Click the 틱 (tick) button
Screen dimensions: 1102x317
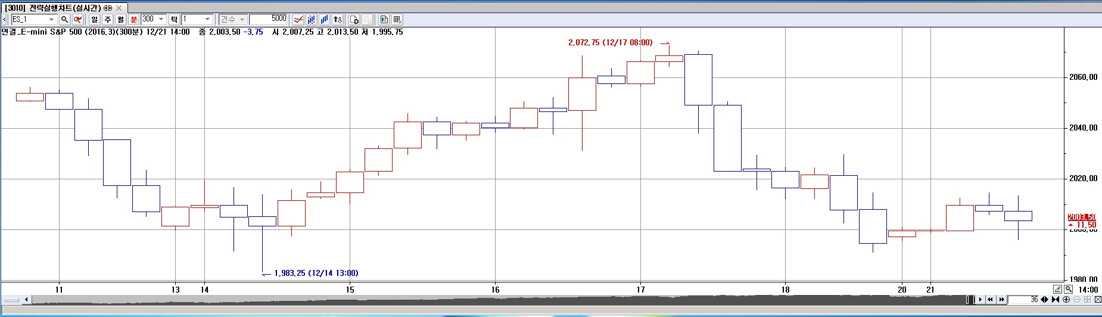point(174,19)
